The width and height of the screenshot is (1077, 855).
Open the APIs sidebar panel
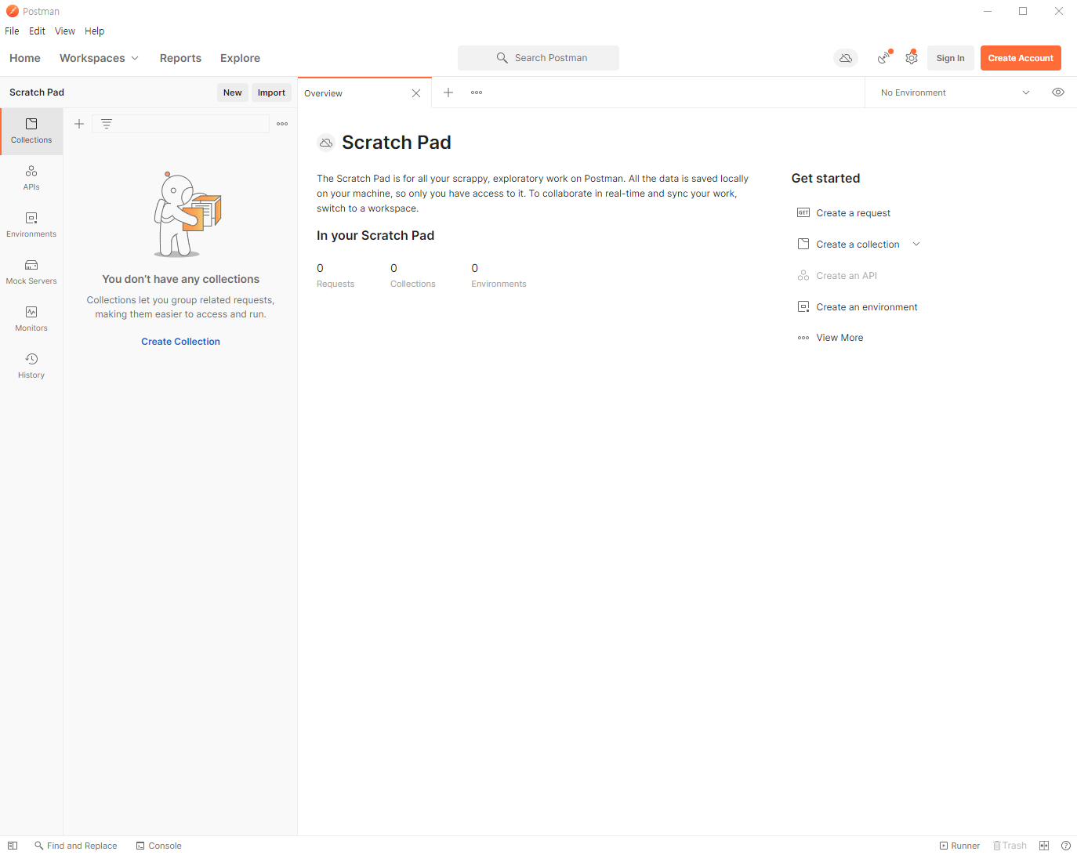pyautogui.click(x=31, y=178)
